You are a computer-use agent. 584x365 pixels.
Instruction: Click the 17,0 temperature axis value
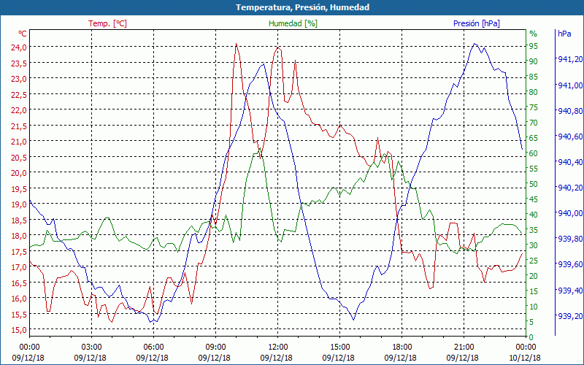[19, 267]
